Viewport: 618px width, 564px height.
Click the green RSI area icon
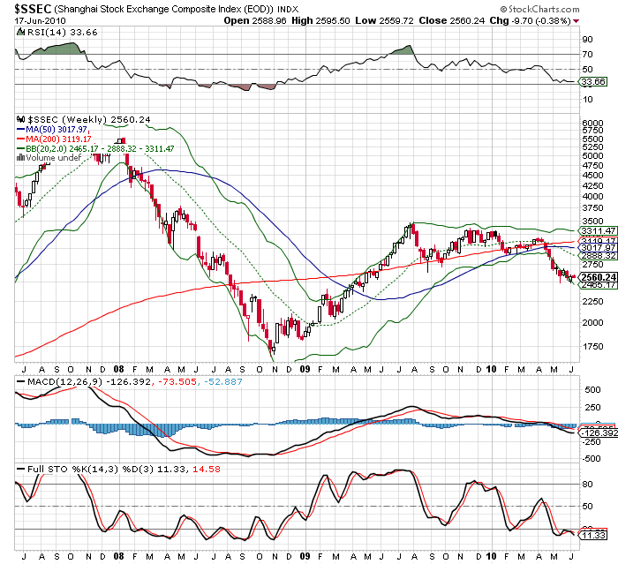click(x=20, y=32)
